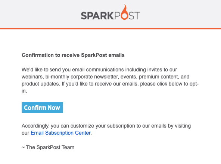Click the phrase "please click below"
Viewport: 221px width, 164px height.
[x=161, y=84]
